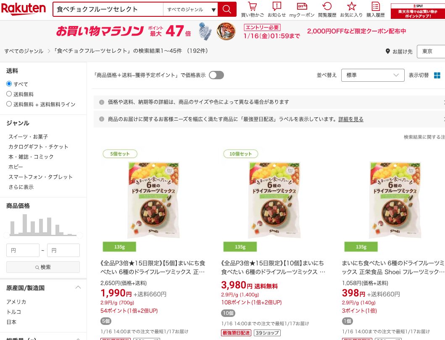The width and height of the screenshot is (445, 340).
Task: Open the 並べ替え 標準 sort dropdown
Action: click(x=373, y=75)
